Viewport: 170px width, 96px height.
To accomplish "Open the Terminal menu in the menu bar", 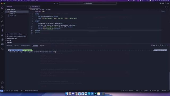I will [x=28, y=1].
